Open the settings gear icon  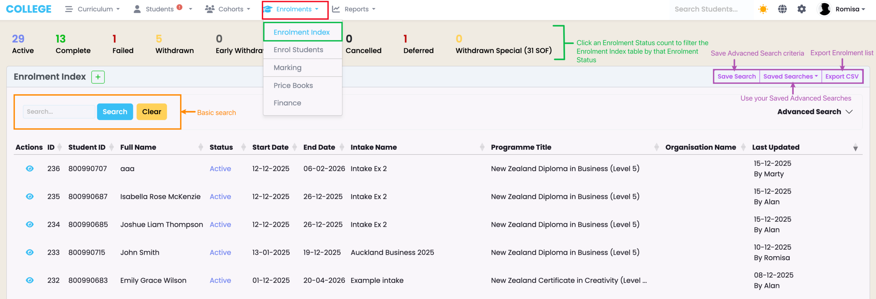point(801,9)
